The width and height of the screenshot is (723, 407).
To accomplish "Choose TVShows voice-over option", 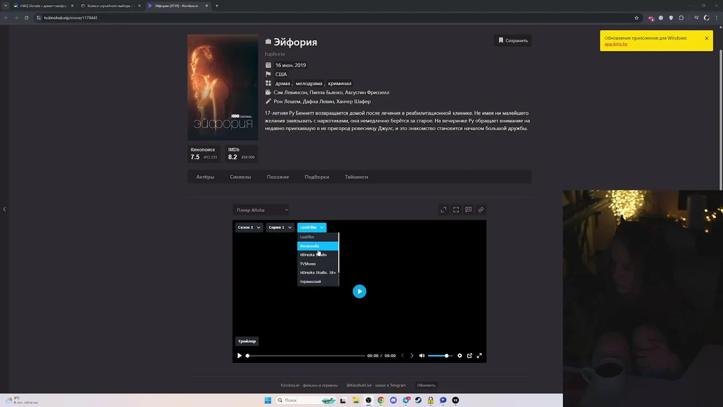I will pyautogui.click(x=318, y=264).
